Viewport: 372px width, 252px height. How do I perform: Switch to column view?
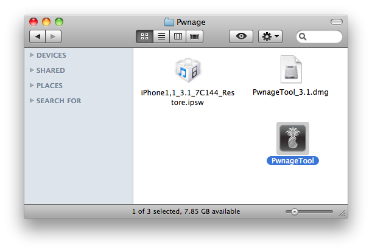[178, 36]
